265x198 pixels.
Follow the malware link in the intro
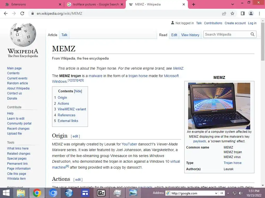(95, 76)
